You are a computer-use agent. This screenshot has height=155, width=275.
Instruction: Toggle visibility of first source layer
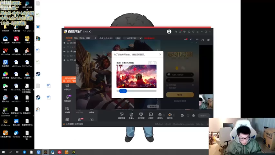(64, 43)
